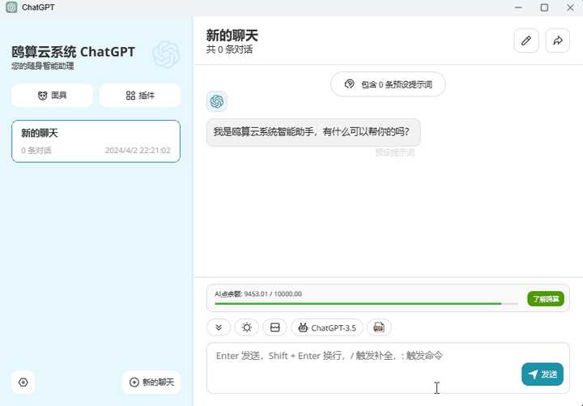Click the 发送 send button
This screenshot has width=583, height=406.
click(542, 374)
